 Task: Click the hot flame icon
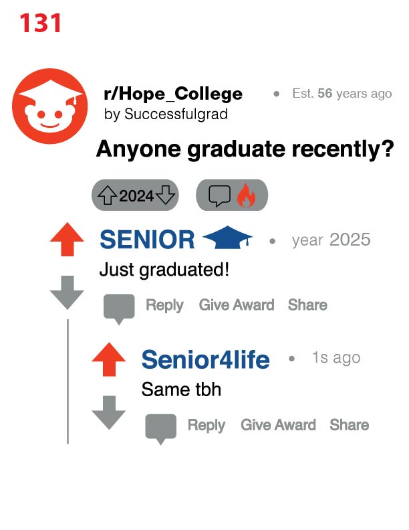(247, 195)
